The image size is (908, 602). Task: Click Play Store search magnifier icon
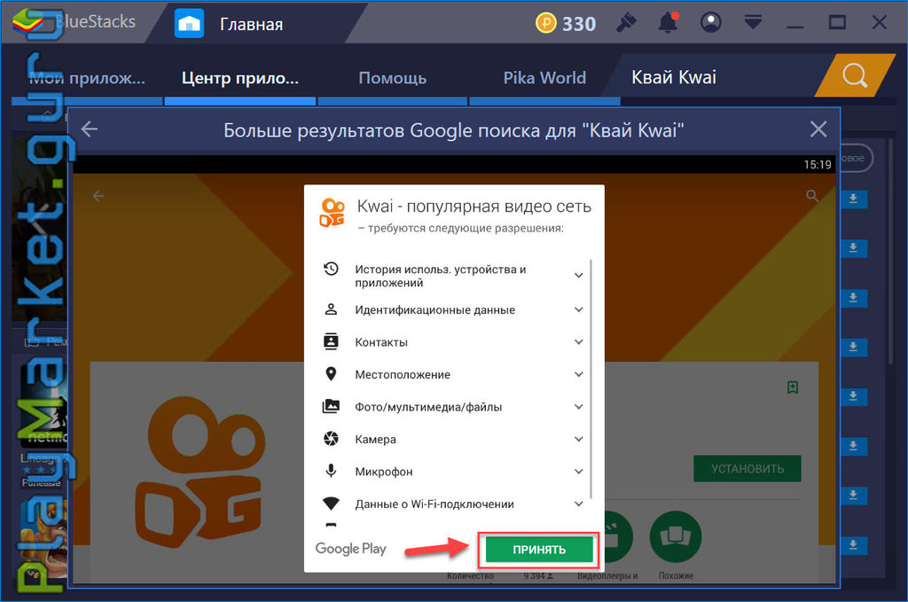point(812,196)
